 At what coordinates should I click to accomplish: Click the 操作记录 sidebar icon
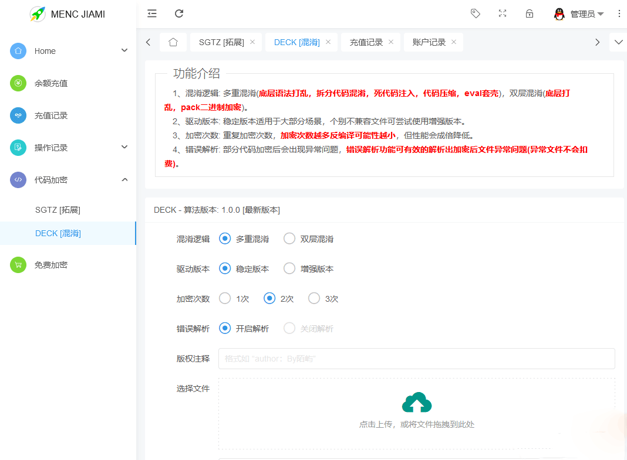(x=18, y=148)
